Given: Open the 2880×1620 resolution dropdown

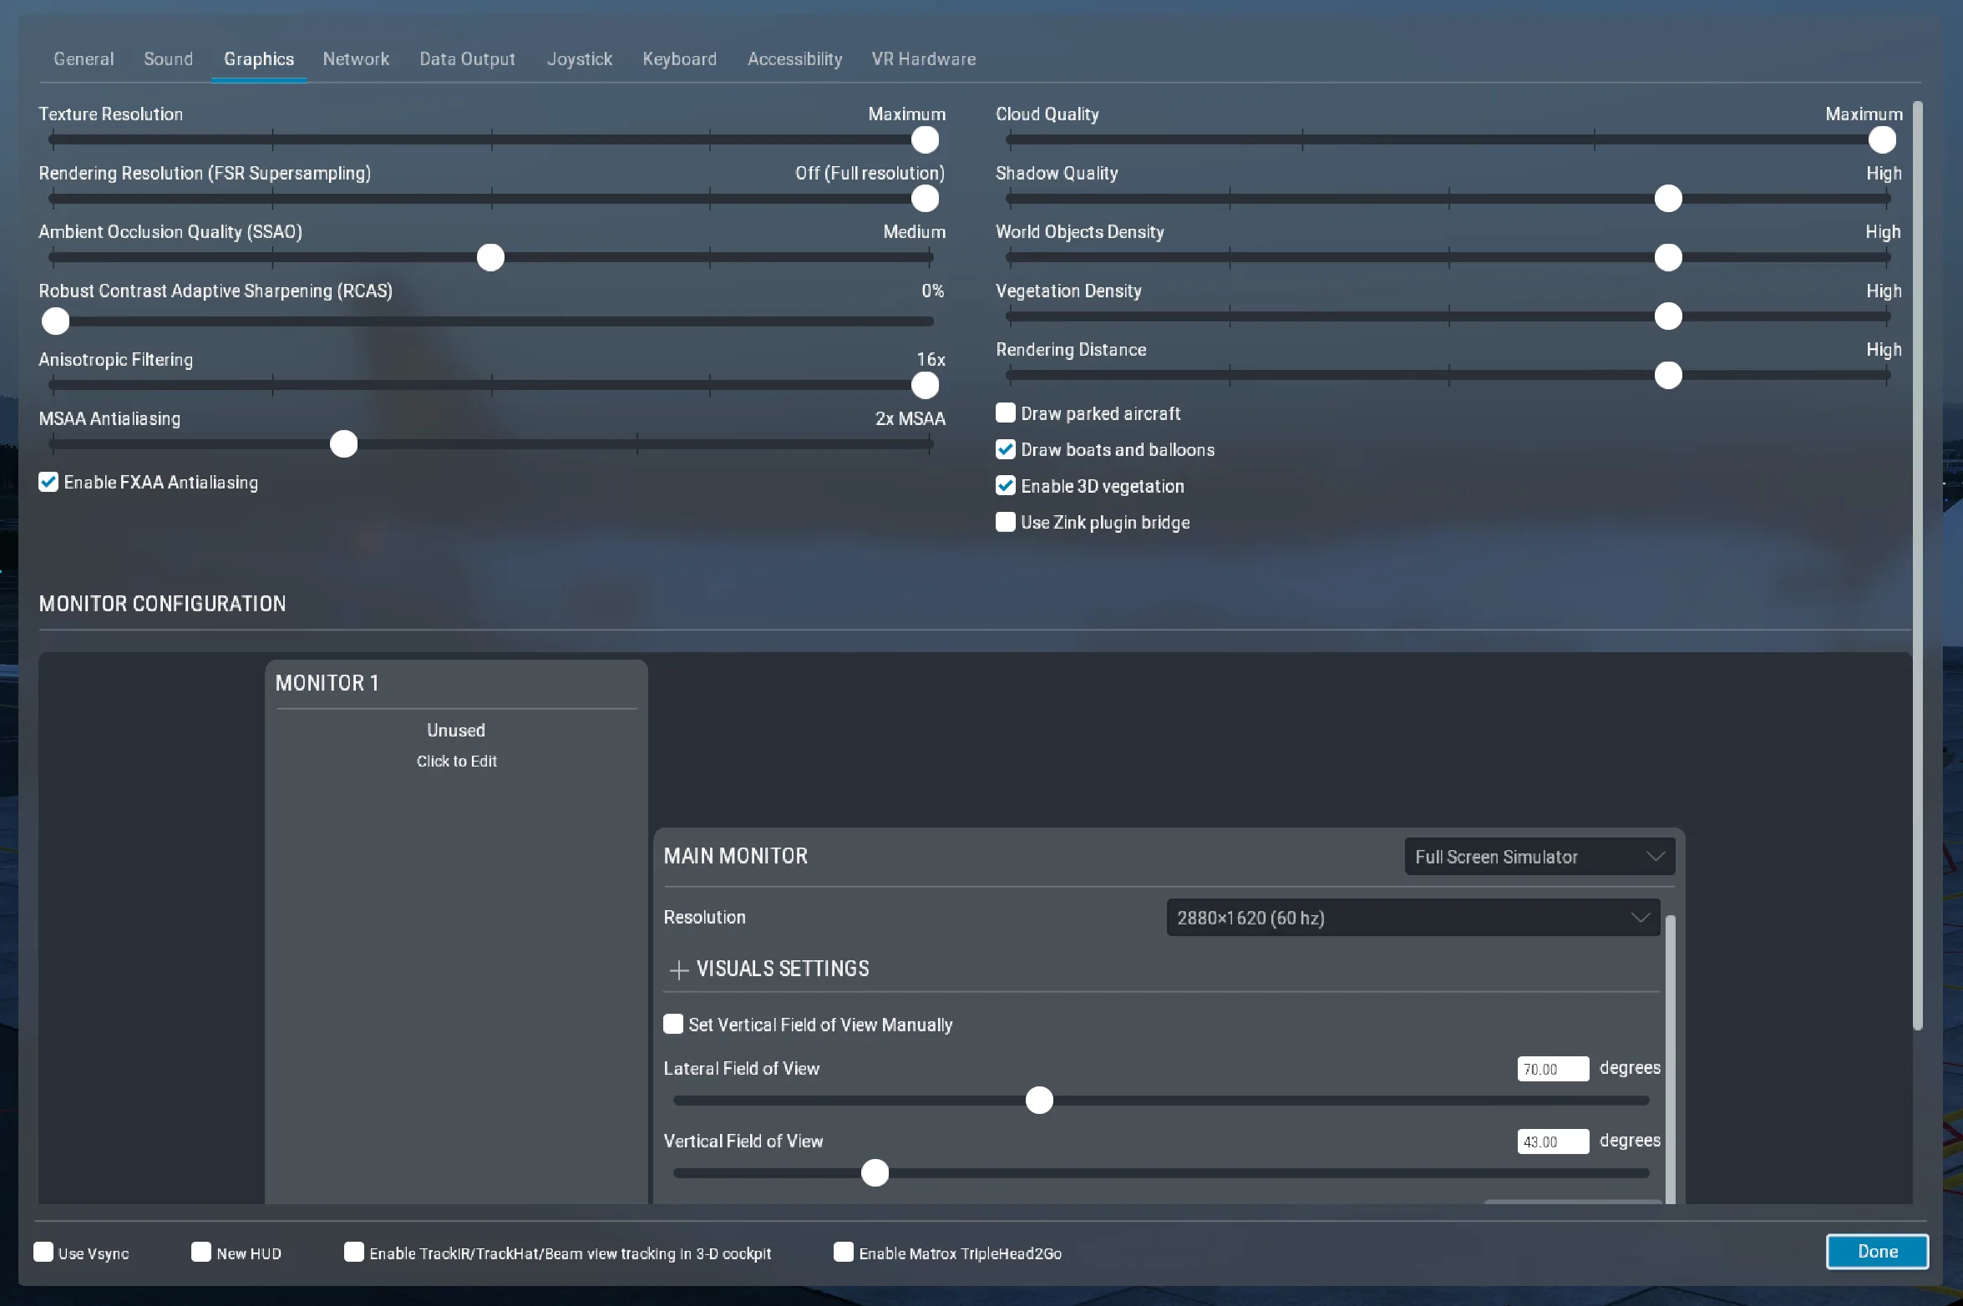Looking at the screenshot, I should click(x=1412, y=918).
